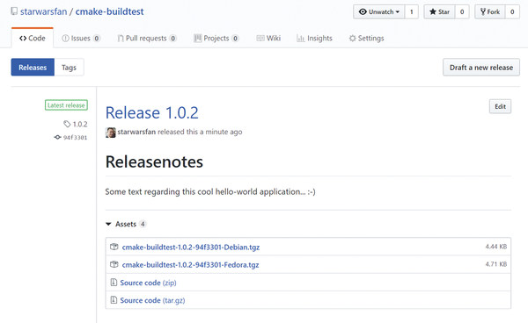Download cmake-buildtest-1.0.2-94f3301-Debian.tgz
This screenshot has width=528, height=323.
pos(191,248)
